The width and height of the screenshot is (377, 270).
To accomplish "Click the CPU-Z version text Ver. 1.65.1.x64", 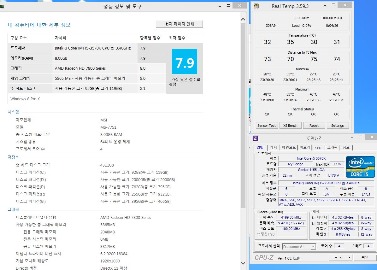I will (289, 258).
